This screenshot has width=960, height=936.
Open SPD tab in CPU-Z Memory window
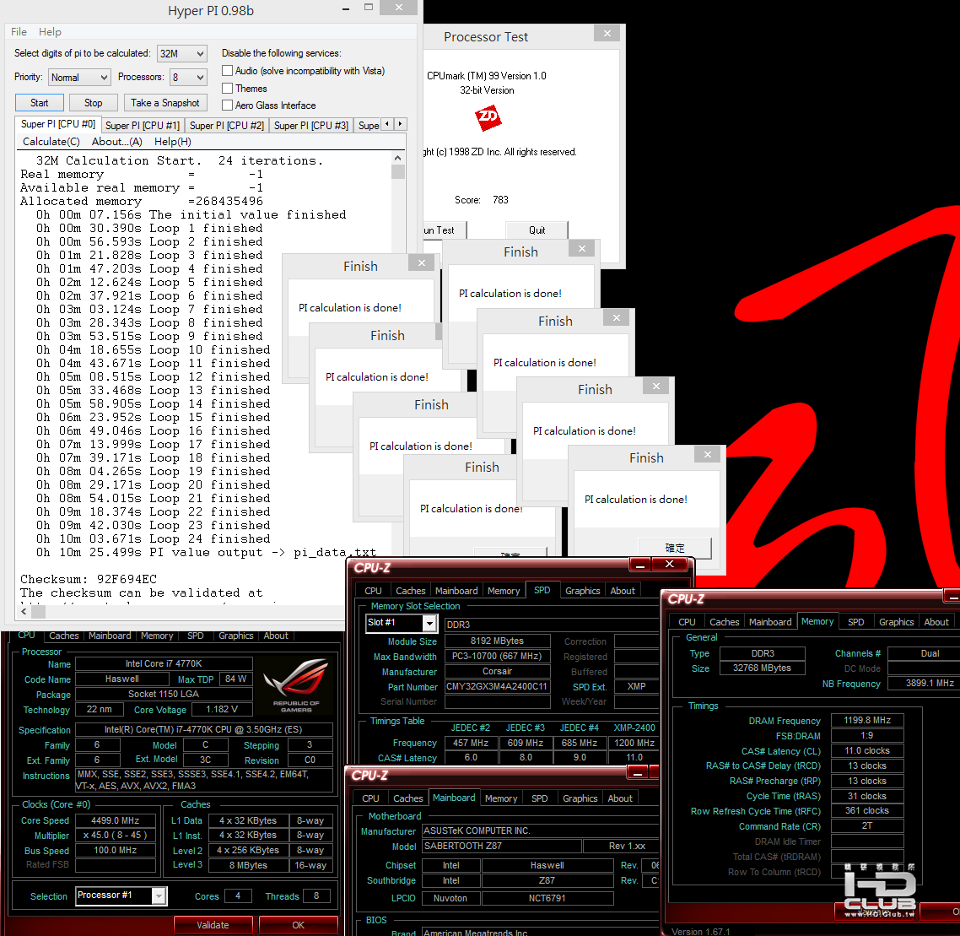click(x=856, y=622)
